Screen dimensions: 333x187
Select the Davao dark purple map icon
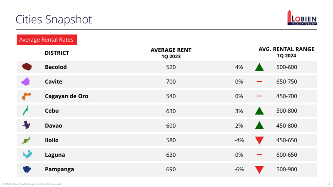pos(26,125)
